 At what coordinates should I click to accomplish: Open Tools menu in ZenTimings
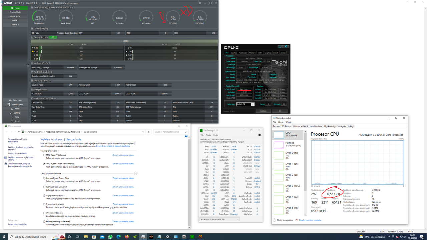(208, 135)
